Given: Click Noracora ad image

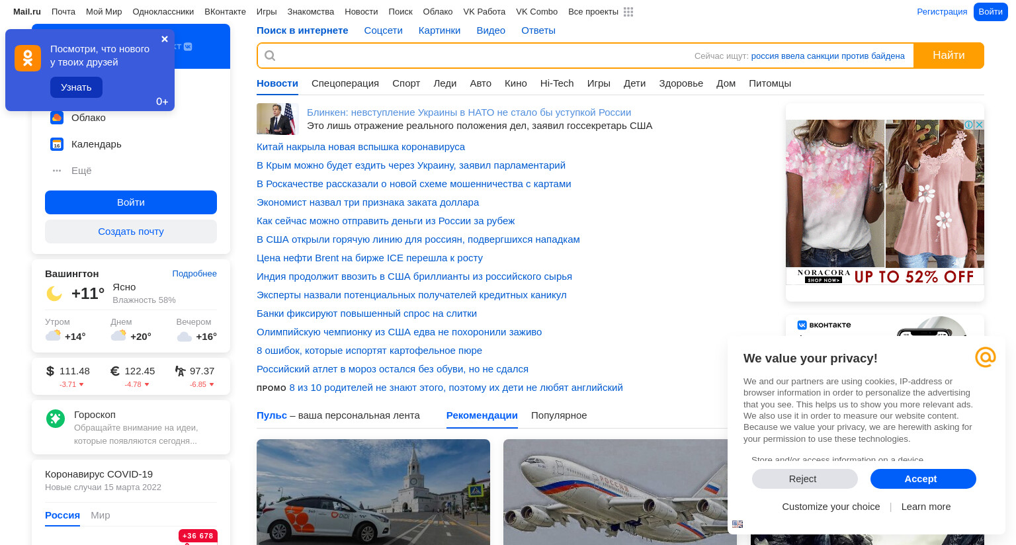Looking at the screenshot, I should click(885, 202).
